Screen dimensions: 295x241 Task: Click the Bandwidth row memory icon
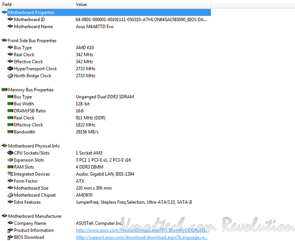click(10, 132)
